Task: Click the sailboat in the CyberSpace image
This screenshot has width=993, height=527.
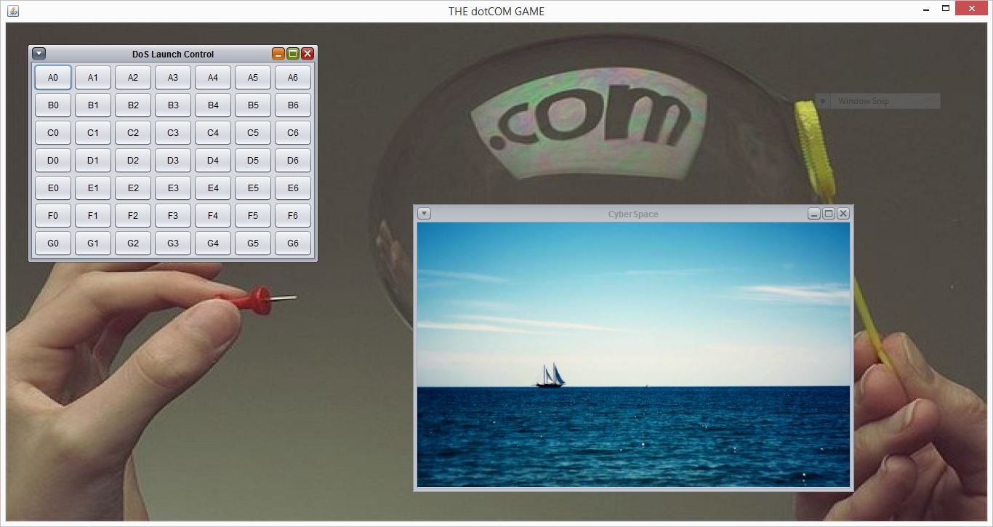Action: [x=551, y=375]
